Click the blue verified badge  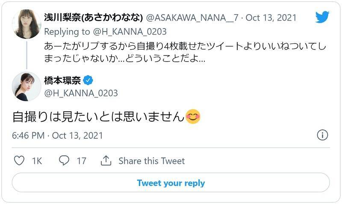coord(88,80)
